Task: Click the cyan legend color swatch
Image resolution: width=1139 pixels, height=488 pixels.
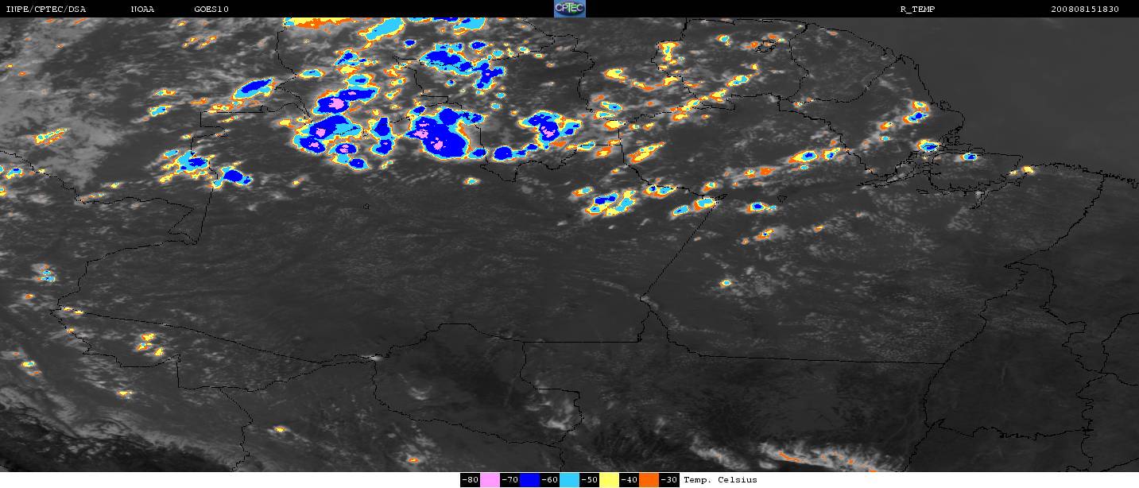Action: click(569, 480)
